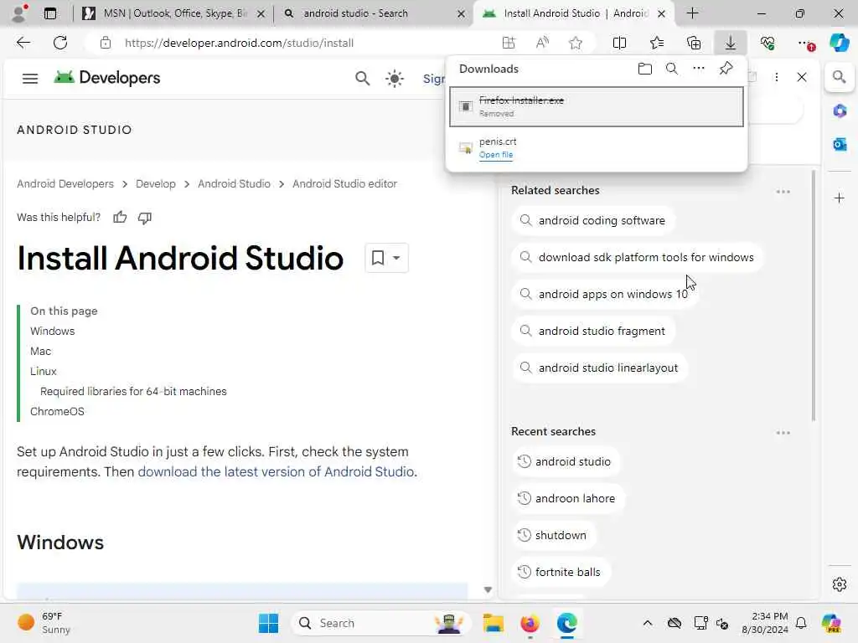This screenshot has height=643, width=858.
Task: Open the Edge sidebar search icon
Action: click(840, 77)
